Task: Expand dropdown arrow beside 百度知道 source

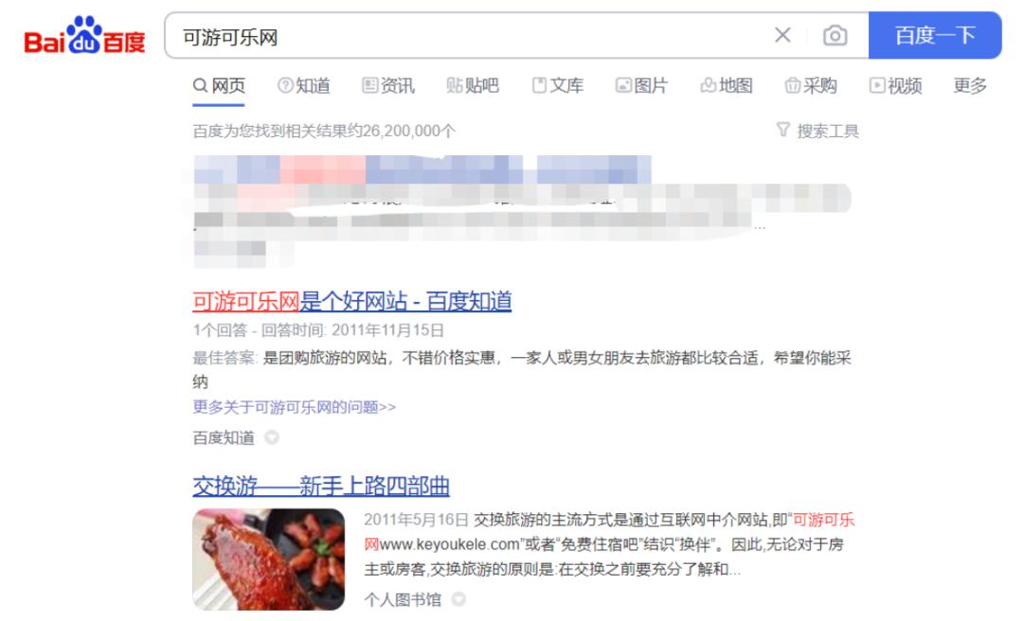Action: (272, 437)
